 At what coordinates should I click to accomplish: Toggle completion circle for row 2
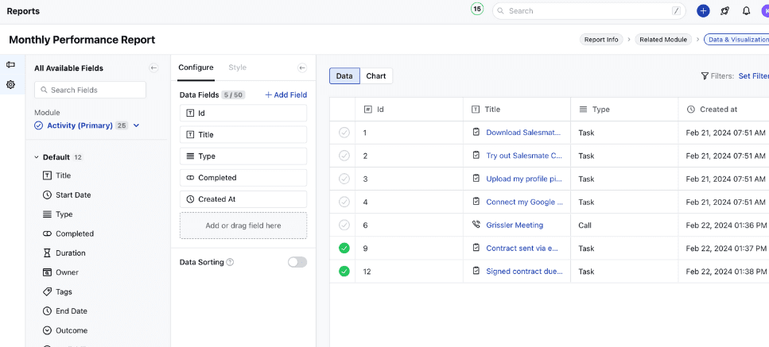pyautogui.click(x=344, y=156)
